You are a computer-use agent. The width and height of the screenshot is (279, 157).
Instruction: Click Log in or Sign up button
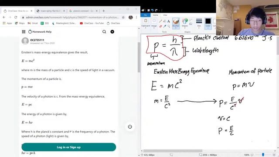[x=69, y=147]
